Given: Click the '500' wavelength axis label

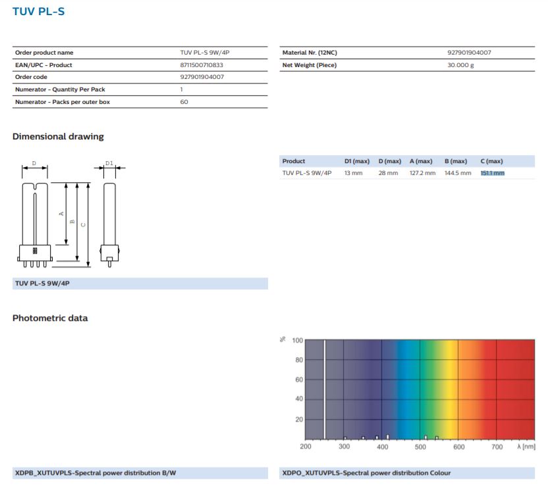Looking at the screenshot, I should [x=420, y=447].
